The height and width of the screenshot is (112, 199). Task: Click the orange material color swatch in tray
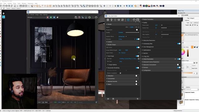point(192,47)
